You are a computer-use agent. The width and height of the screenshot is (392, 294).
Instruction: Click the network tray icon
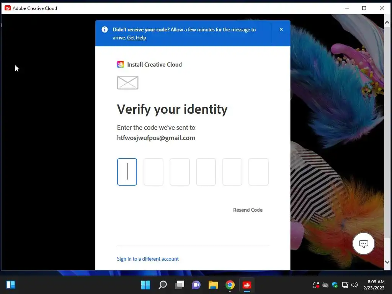tap(345, 285)
